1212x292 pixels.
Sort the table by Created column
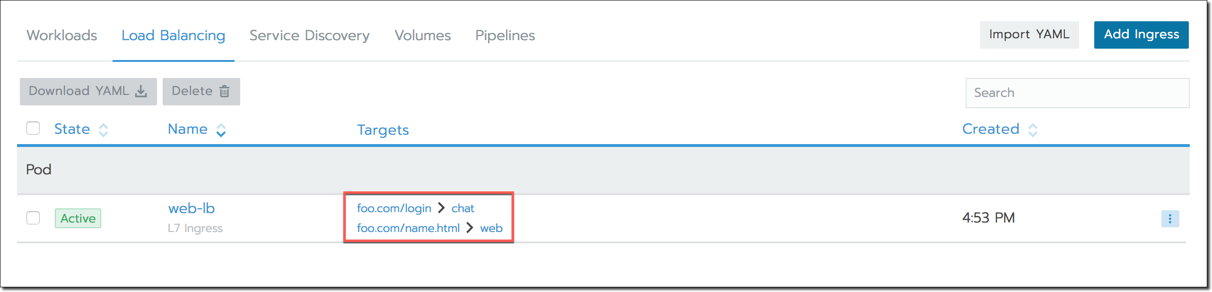(990, 129)
